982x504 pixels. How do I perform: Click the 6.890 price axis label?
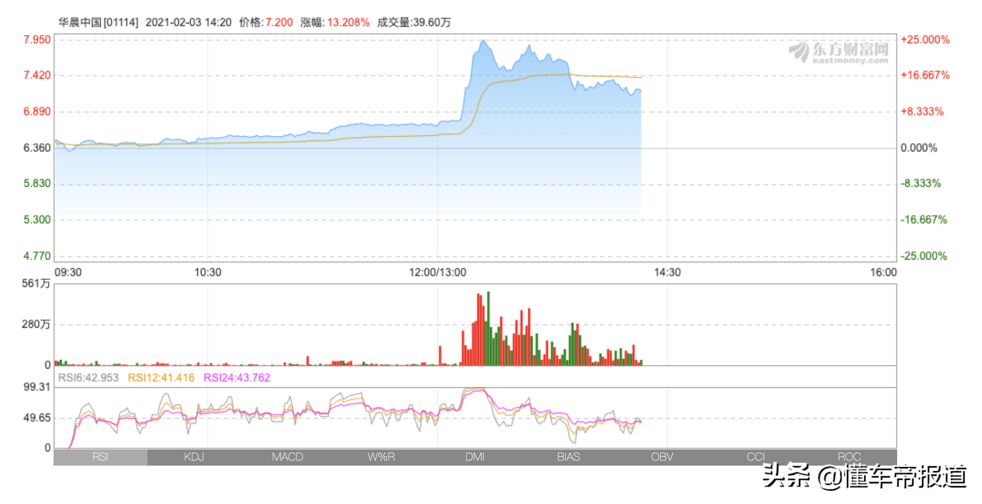point(37,112)
